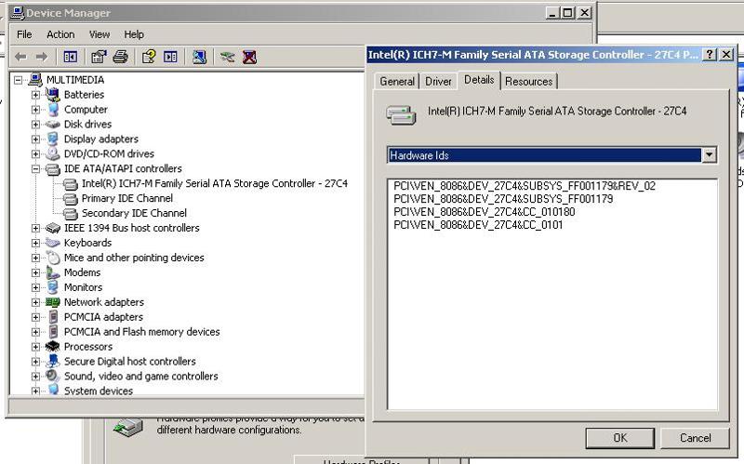The width and height of the screenshot is (744, 464).
Task: Click the Update driver toolbar icon
Action: click(227, 57)
